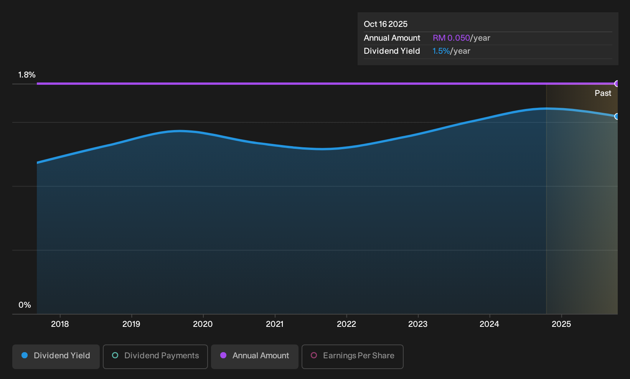The image size is (630, 379).
Task: Enable the Dividend Payments series
Action: [155, 357]
